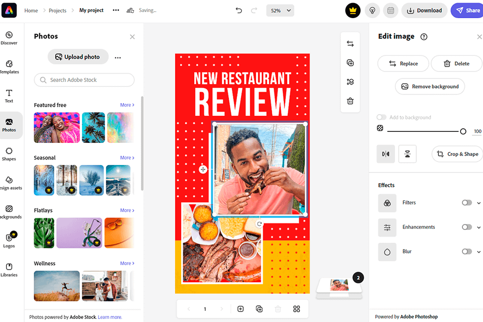This screenshot has width=483, height=322.
Task: Open the Templates panel
Action: click(9, 67)
